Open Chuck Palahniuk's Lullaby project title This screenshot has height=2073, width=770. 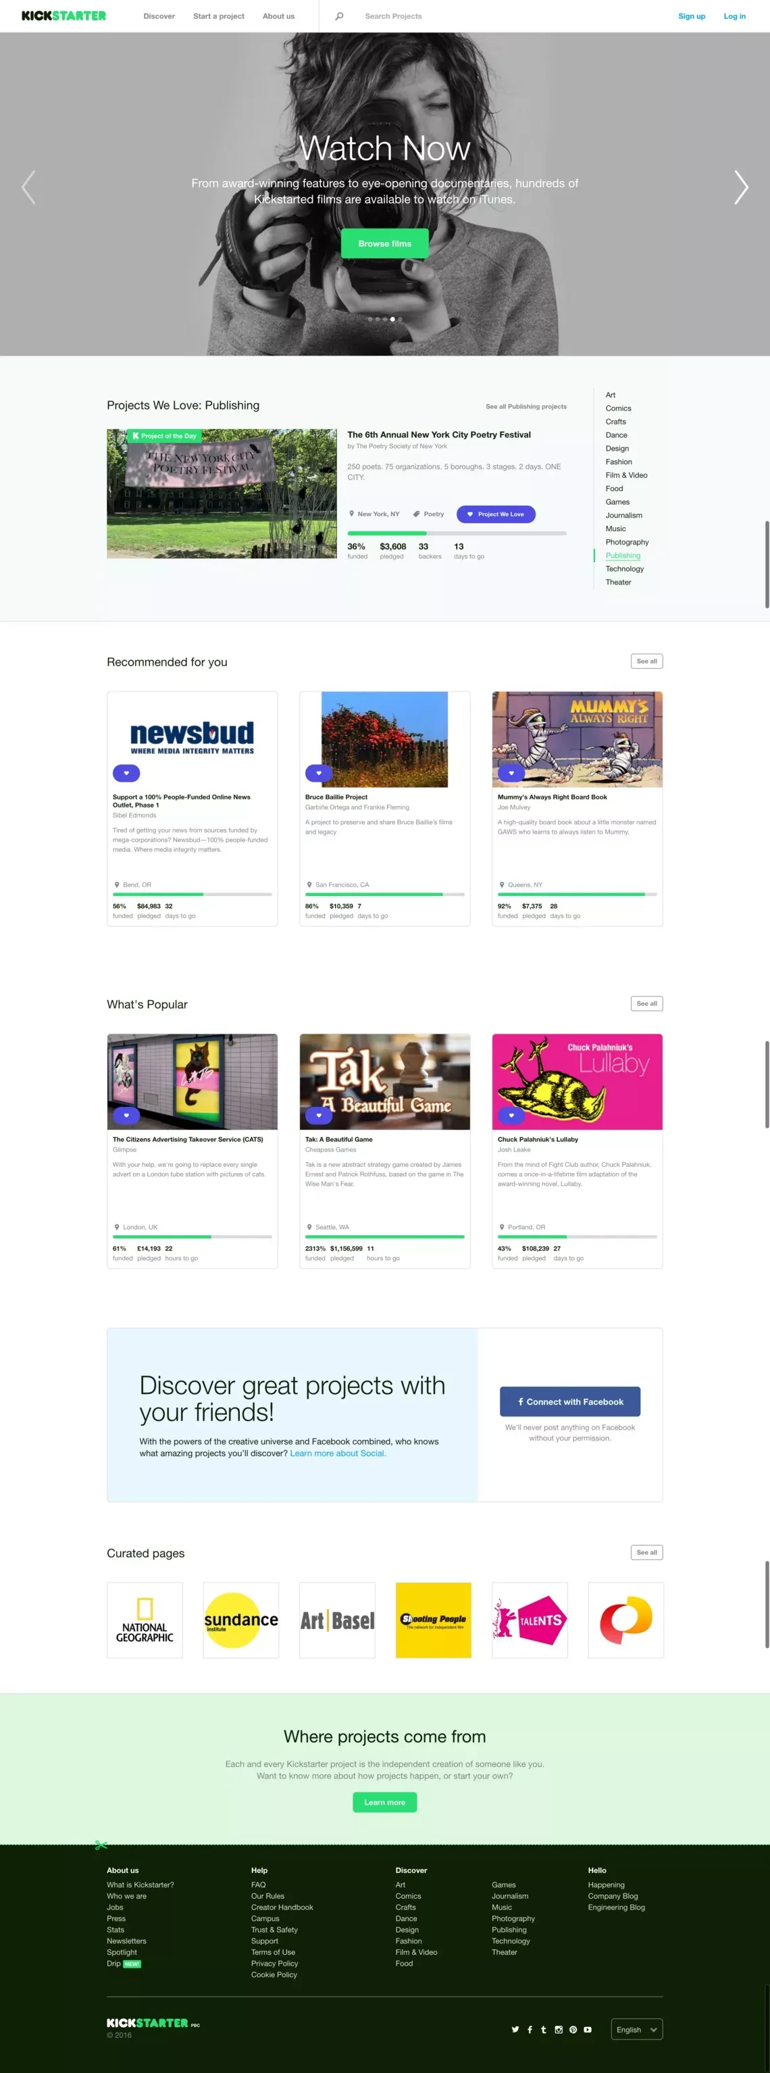click(x=538, y=1139)
